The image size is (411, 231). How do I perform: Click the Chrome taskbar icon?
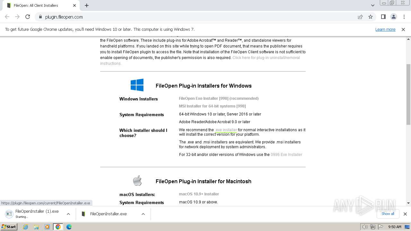pos(58,227)
